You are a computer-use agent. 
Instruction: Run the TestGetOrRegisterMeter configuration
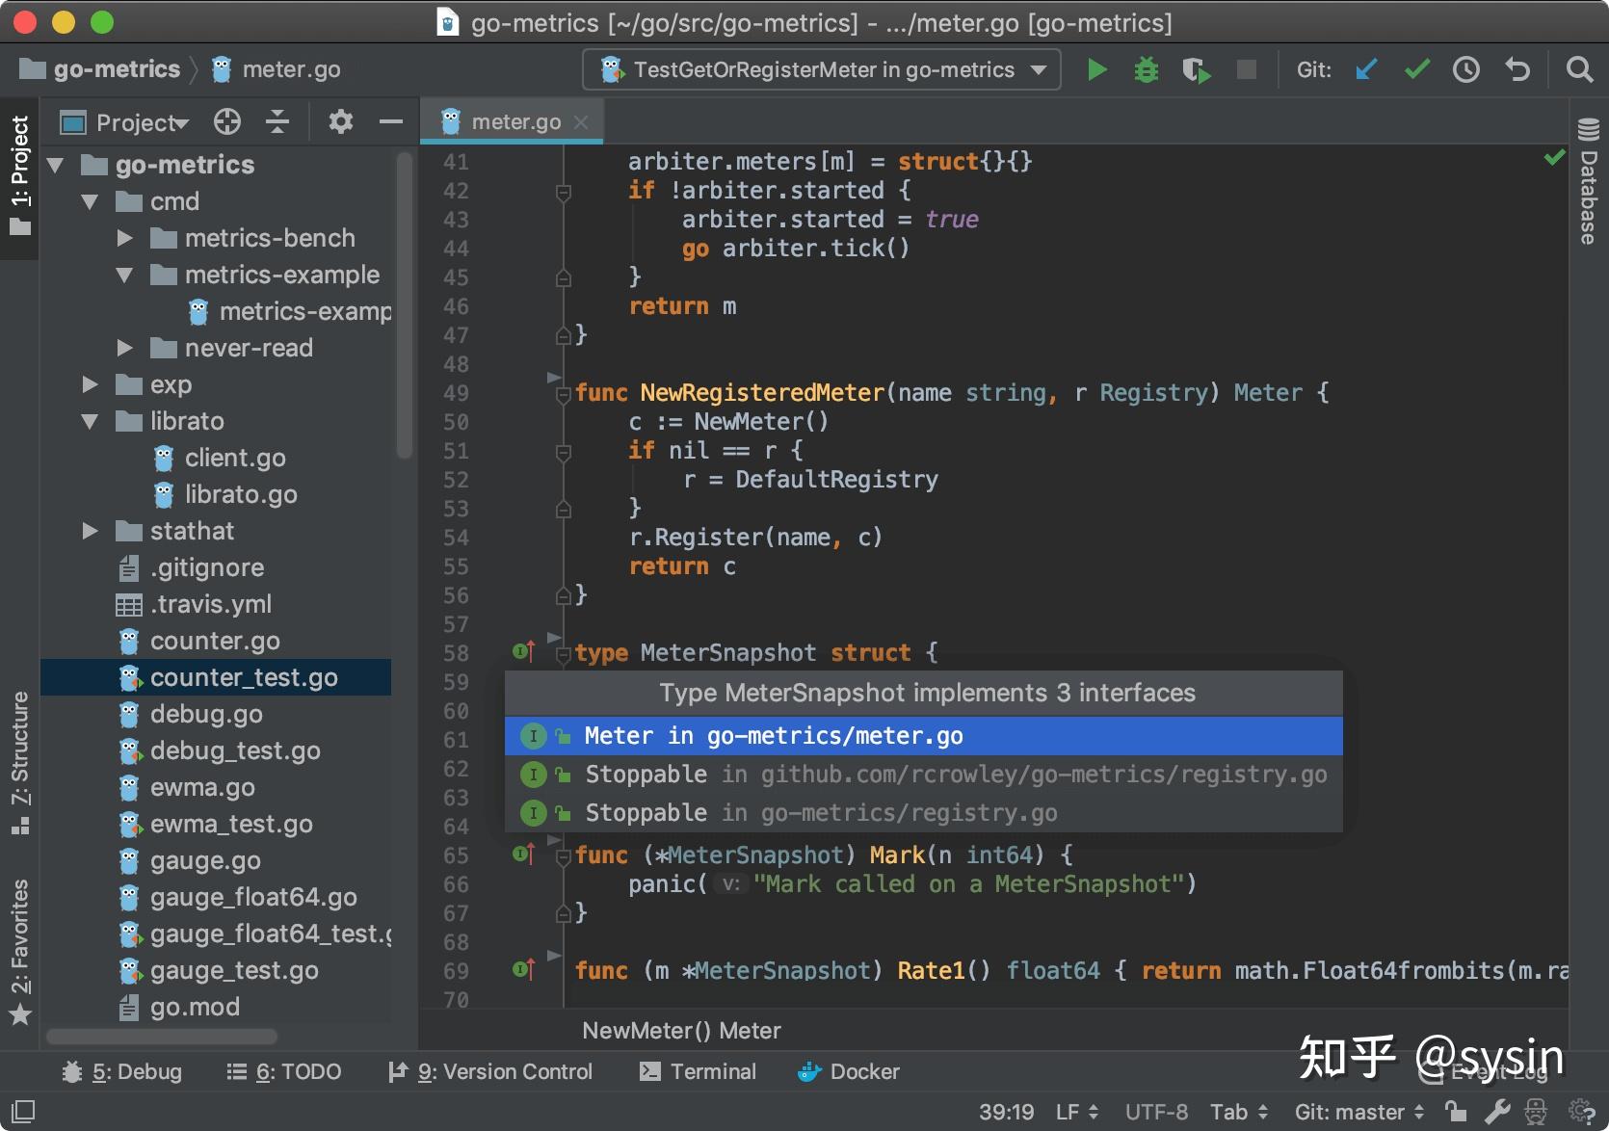1097,68
